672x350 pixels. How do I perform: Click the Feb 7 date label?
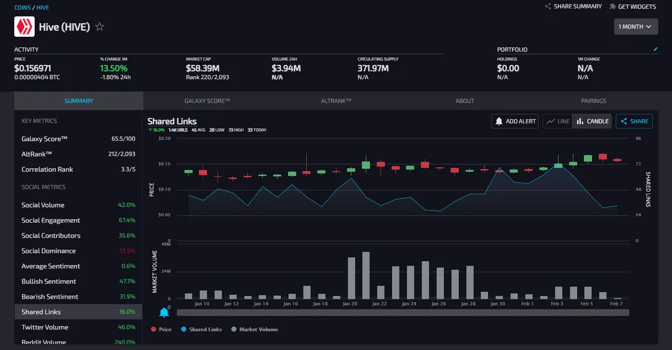point(617,304)
